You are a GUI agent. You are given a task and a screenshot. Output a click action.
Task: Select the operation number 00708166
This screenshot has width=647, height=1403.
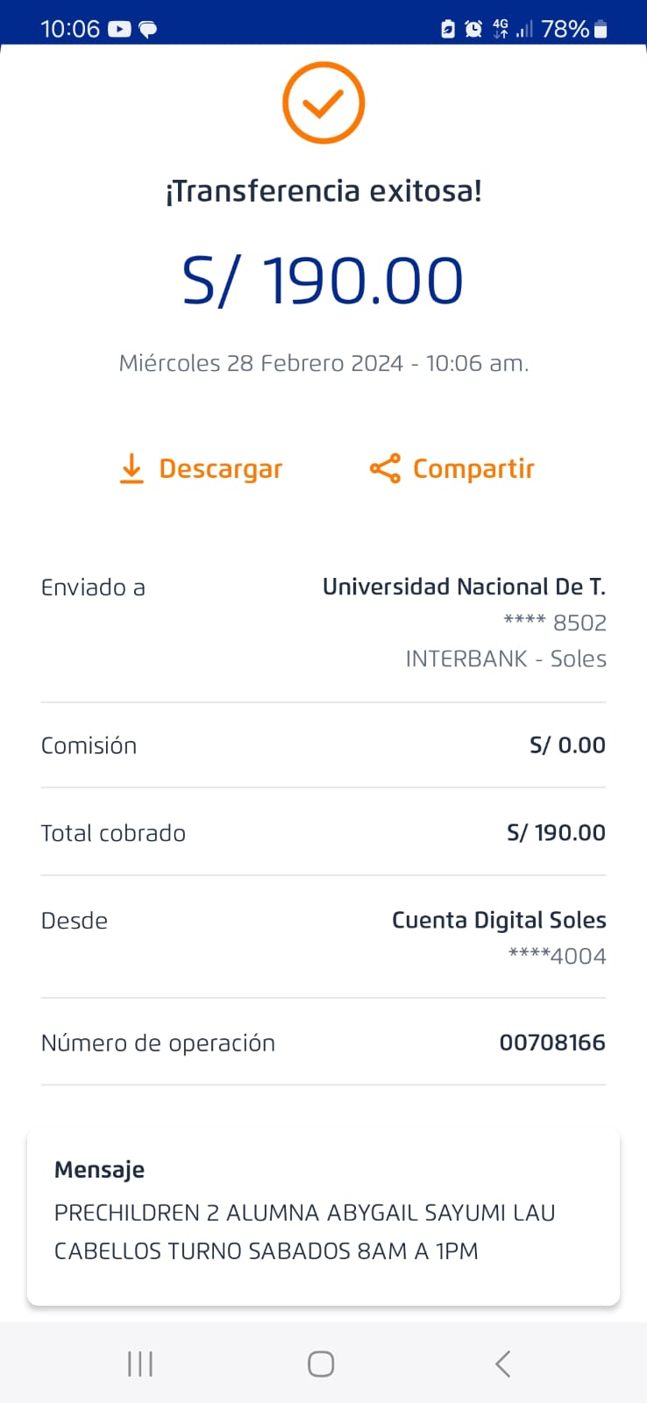pos(552,1043)
